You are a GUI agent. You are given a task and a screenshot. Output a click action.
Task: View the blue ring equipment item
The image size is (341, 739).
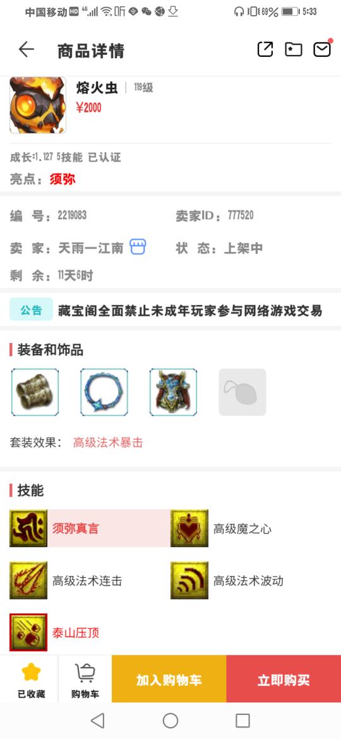tap(104, 392)
